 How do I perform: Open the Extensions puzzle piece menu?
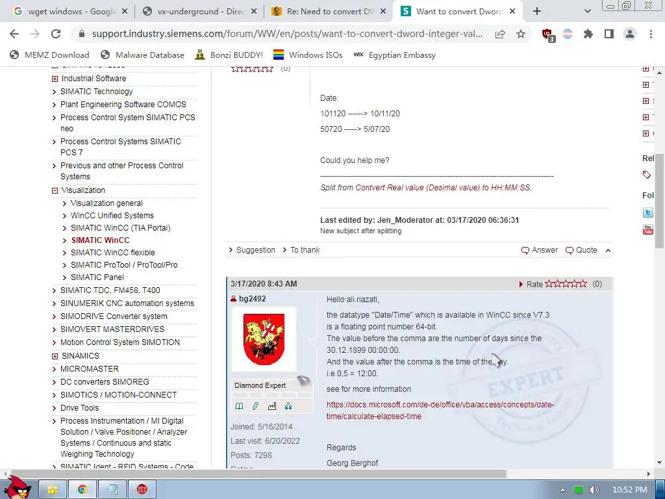click(588, 34)
